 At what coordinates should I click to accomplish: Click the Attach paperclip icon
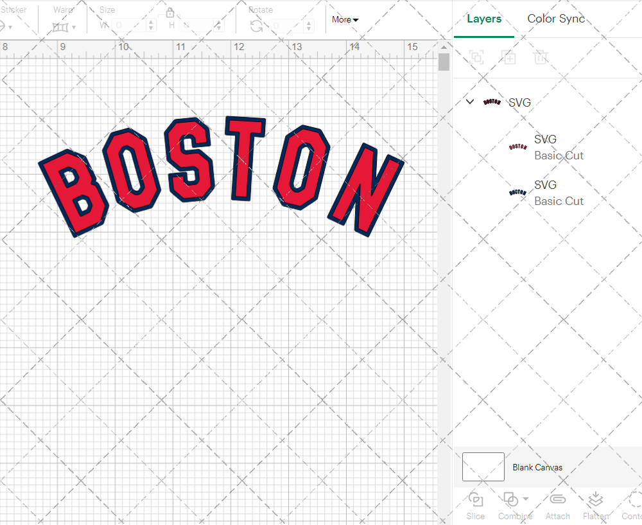(x=557, y=500)
